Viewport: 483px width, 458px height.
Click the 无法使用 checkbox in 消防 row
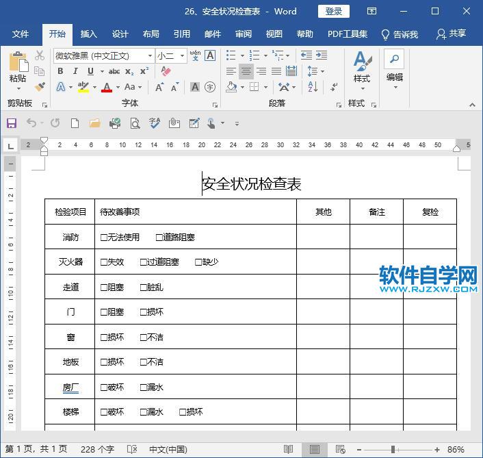[104, 238]
